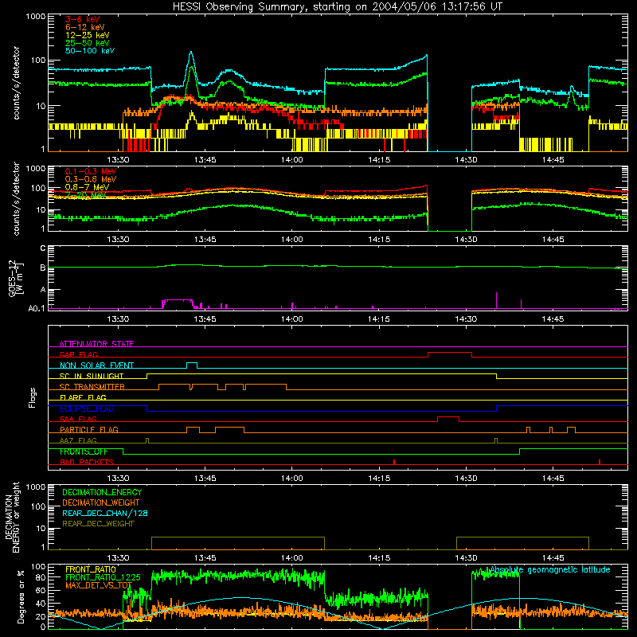The height and width of the screenshot is (637, 637).
Task: Select the FRONTS_OFF flag label
Action: coord(84,451)
